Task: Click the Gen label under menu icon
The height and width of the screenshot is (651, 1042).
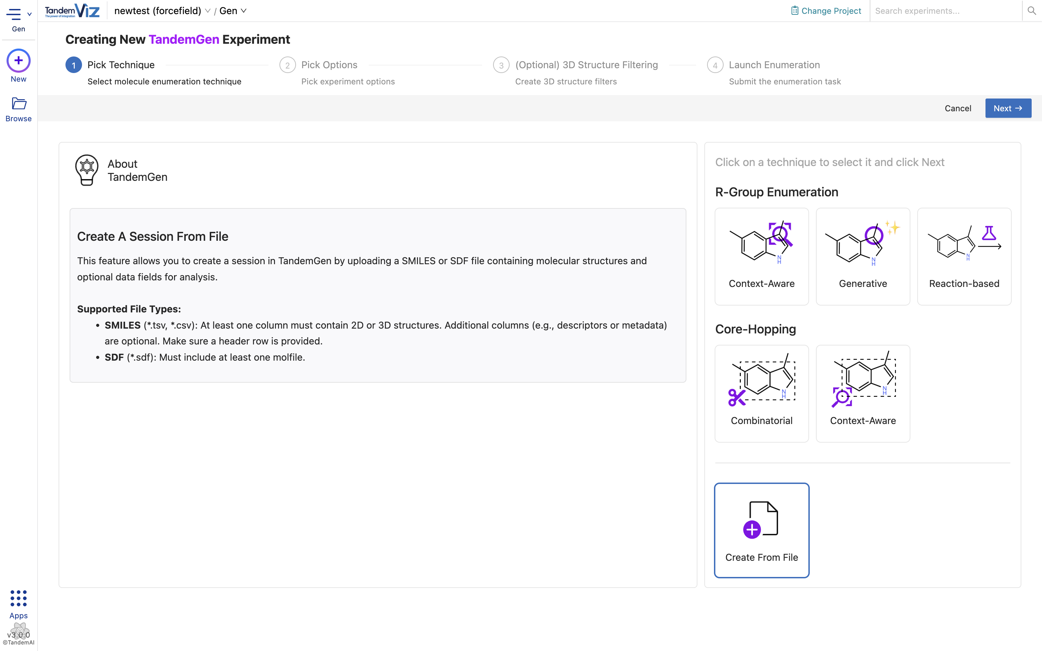Action: (x=19, y=29)
